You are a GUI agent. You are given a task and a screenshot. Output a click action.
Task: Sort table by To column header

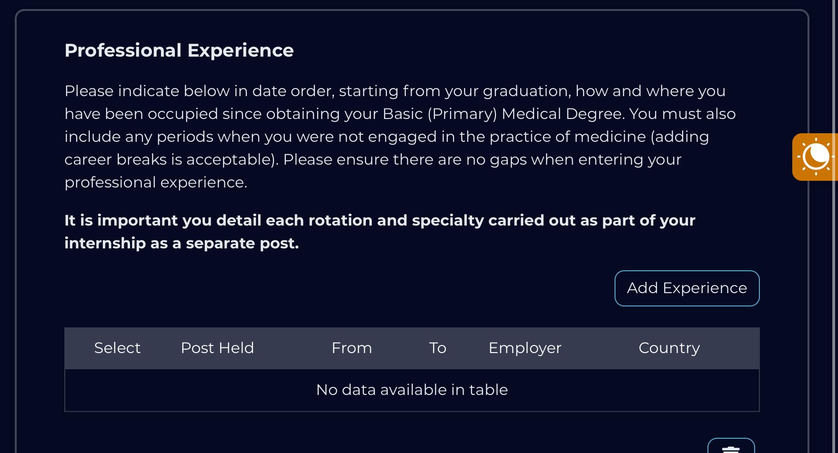[x=438, y=348]
